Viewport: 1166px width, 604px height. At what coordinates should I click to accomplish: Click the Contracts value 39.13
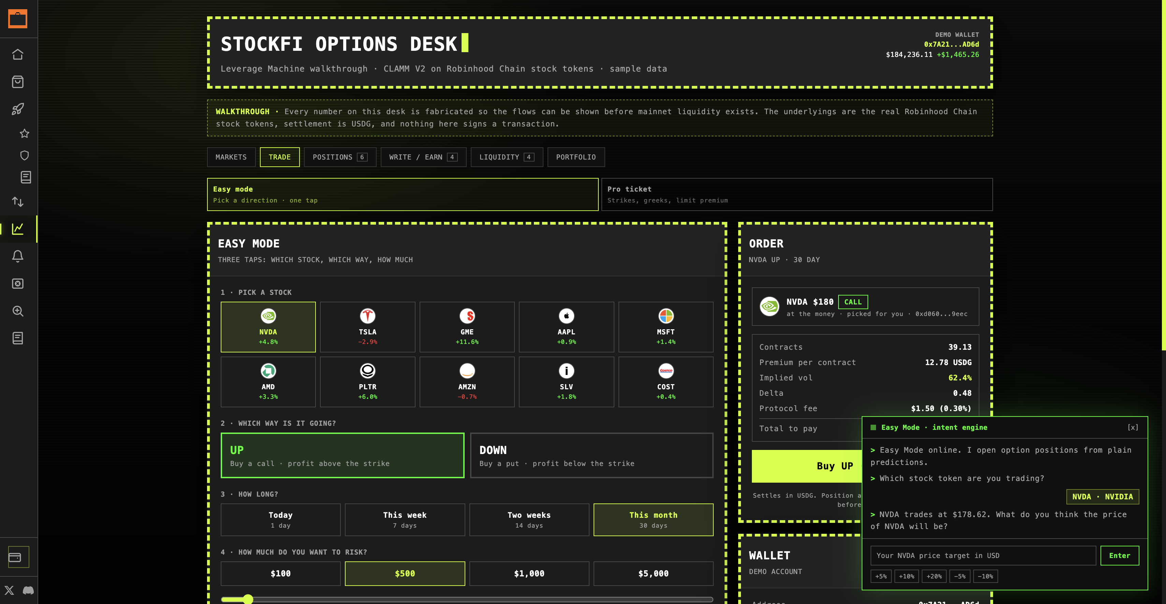pyautogui.click(x=960, y=347)
